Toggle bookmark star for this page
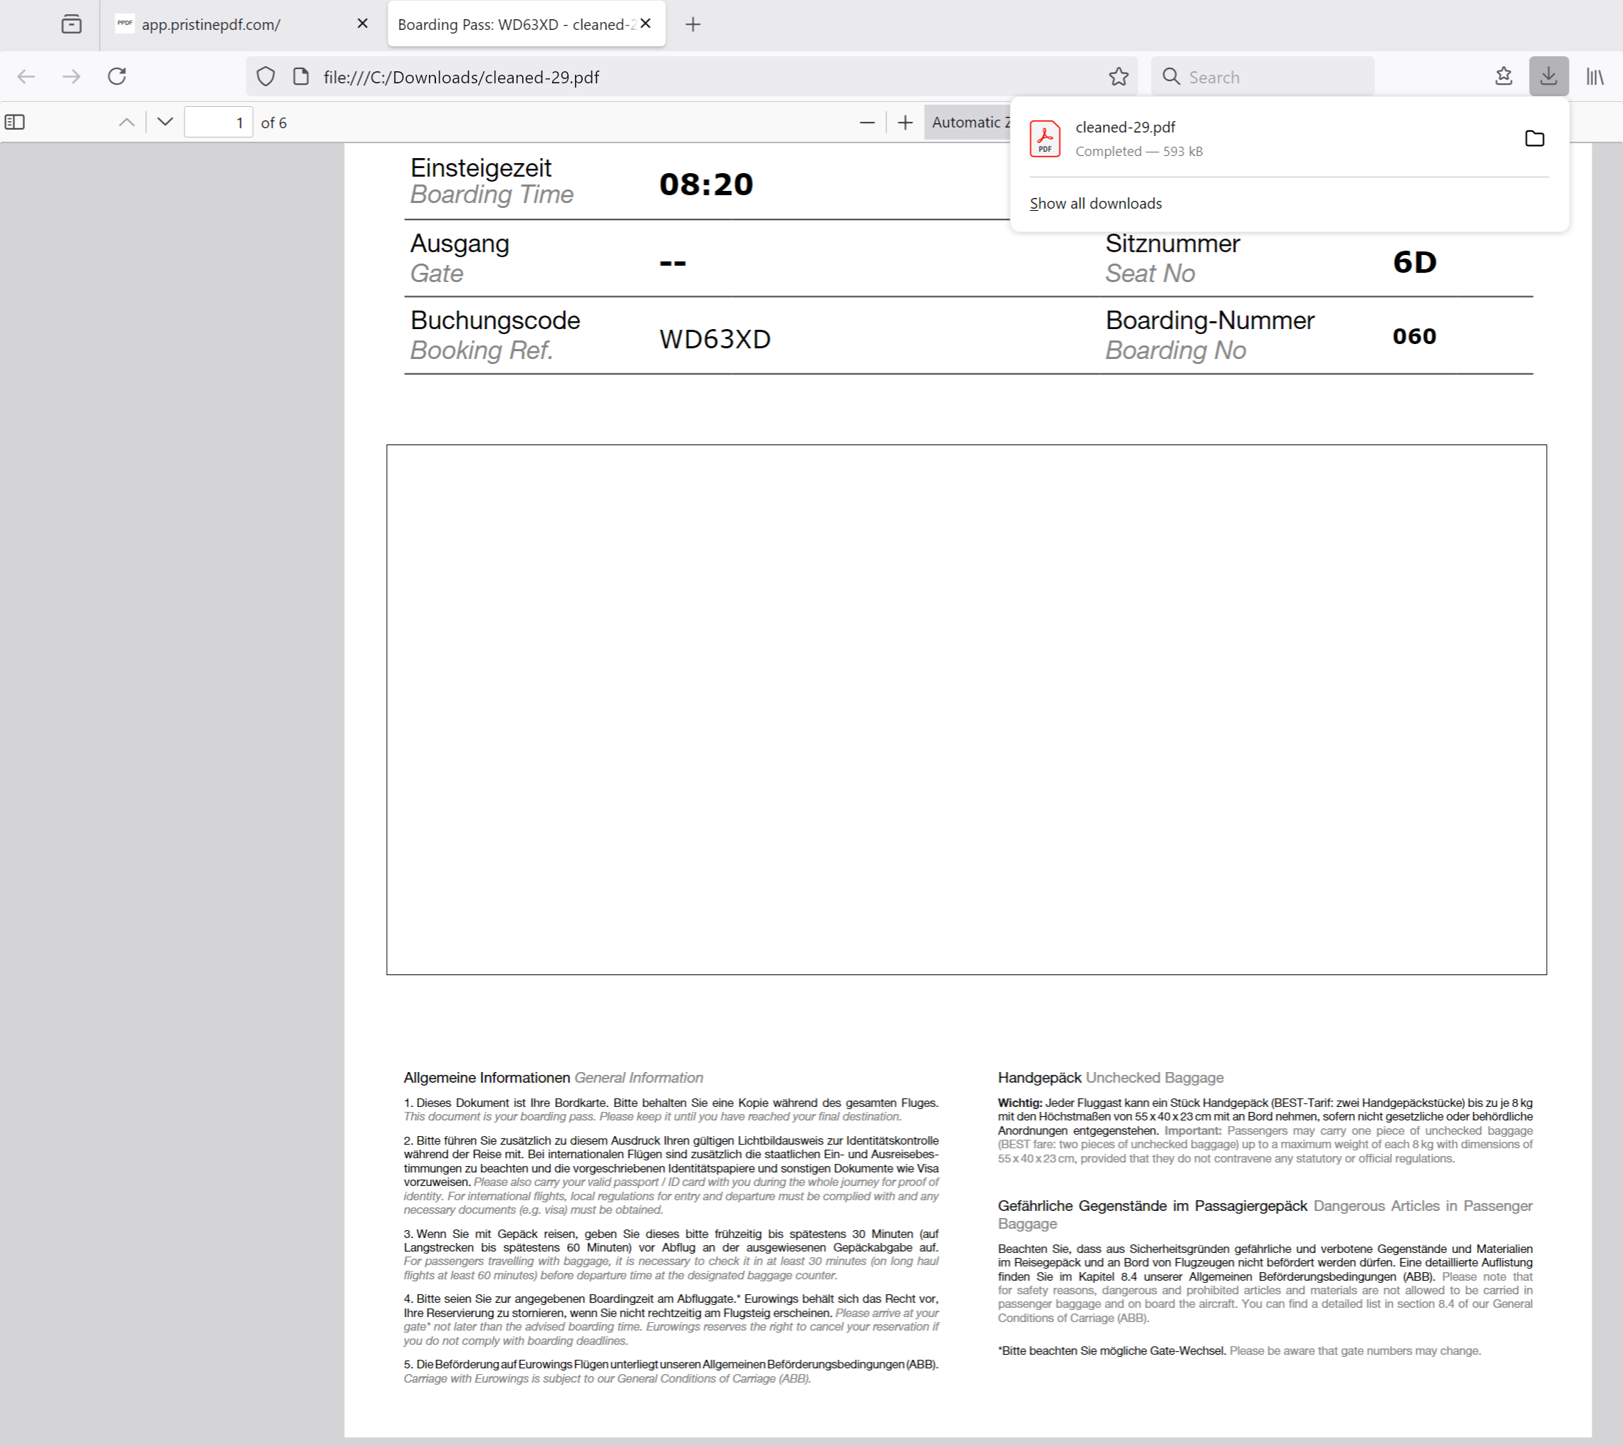The image size is (1623, 1446). [x=1119, y=76]
